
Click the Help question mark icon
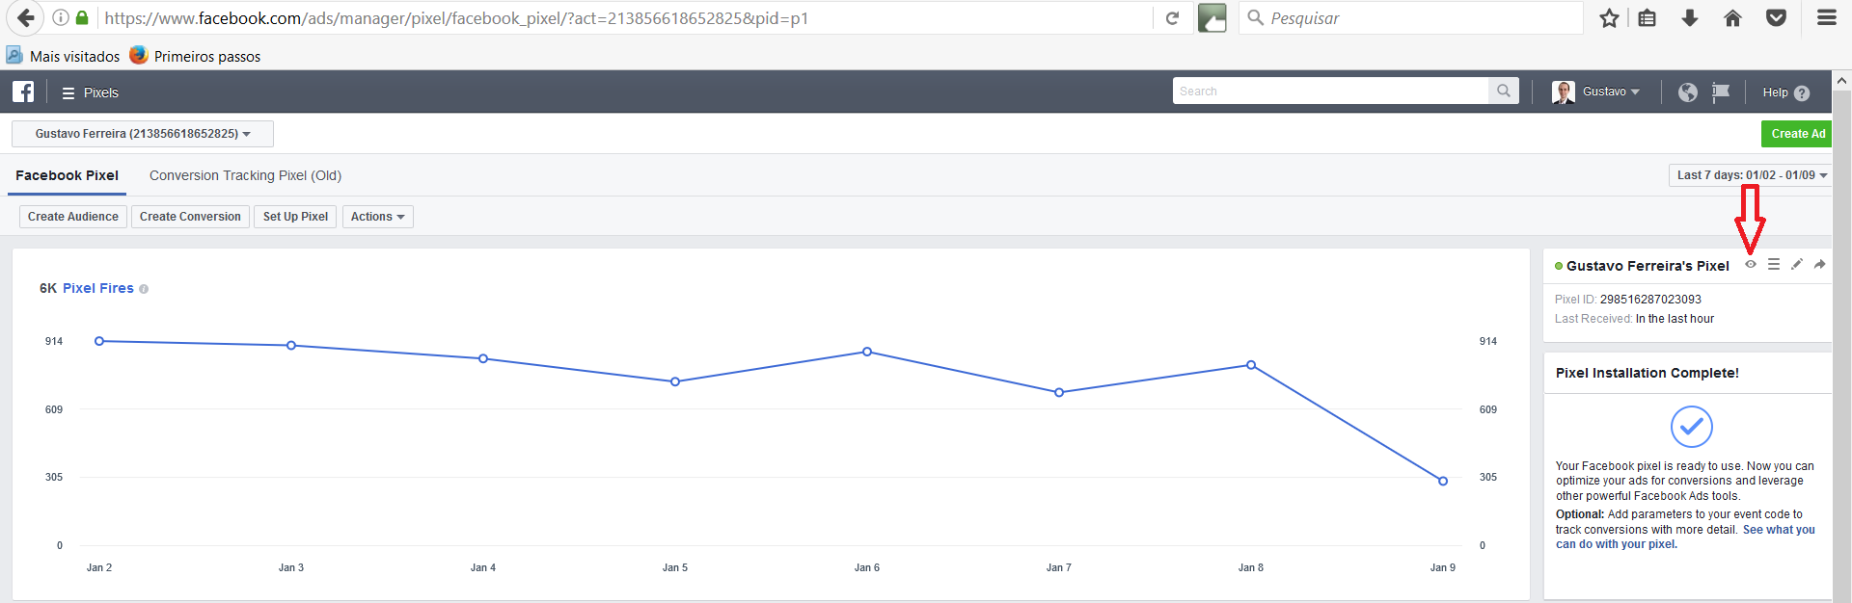(x=1802, y=92)
